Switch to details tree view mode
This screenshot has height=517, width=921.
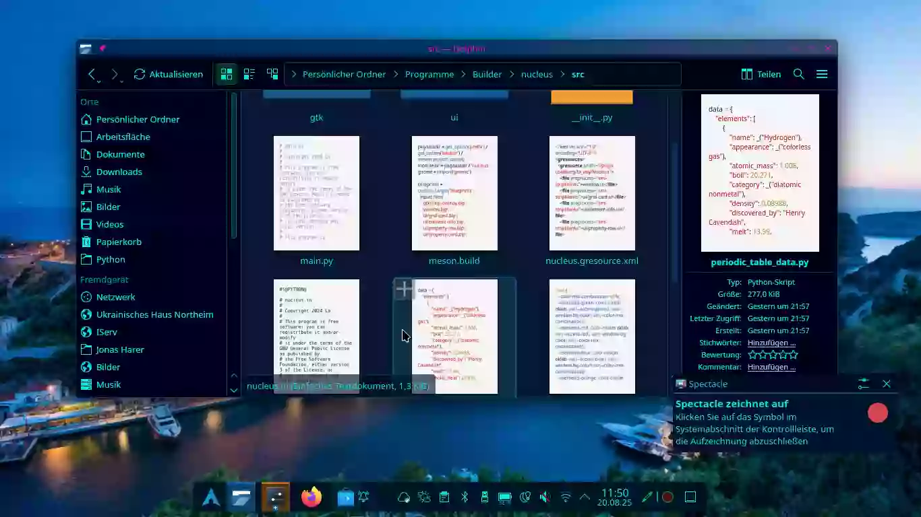272,74
